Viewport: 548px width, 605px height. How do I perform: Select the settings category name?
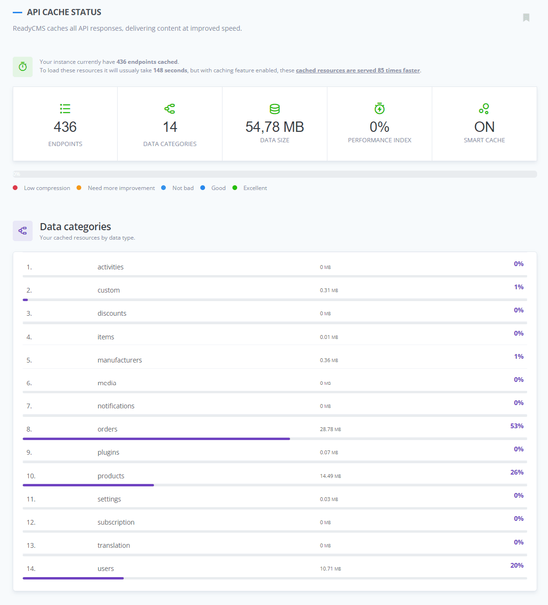tap(109, 499)
